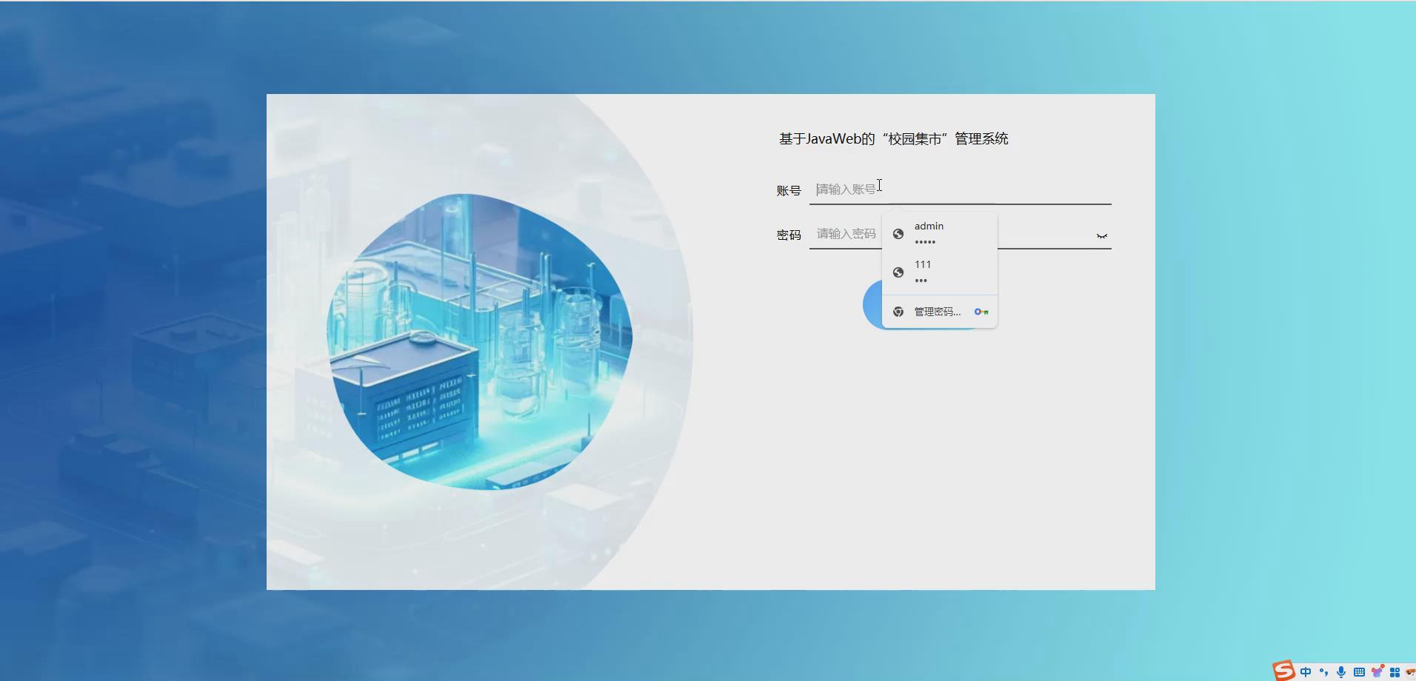Click the globe icon beside the 111 entry
The height and width of the screenshot is (681, 1416).
coord(898,272)
